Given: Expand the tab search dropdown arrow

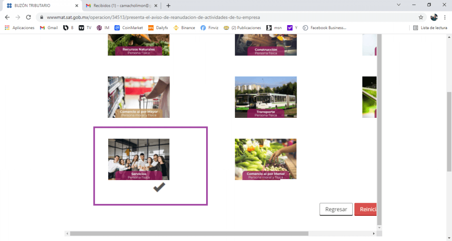Looking at the screenshot, I should [399, 5].
